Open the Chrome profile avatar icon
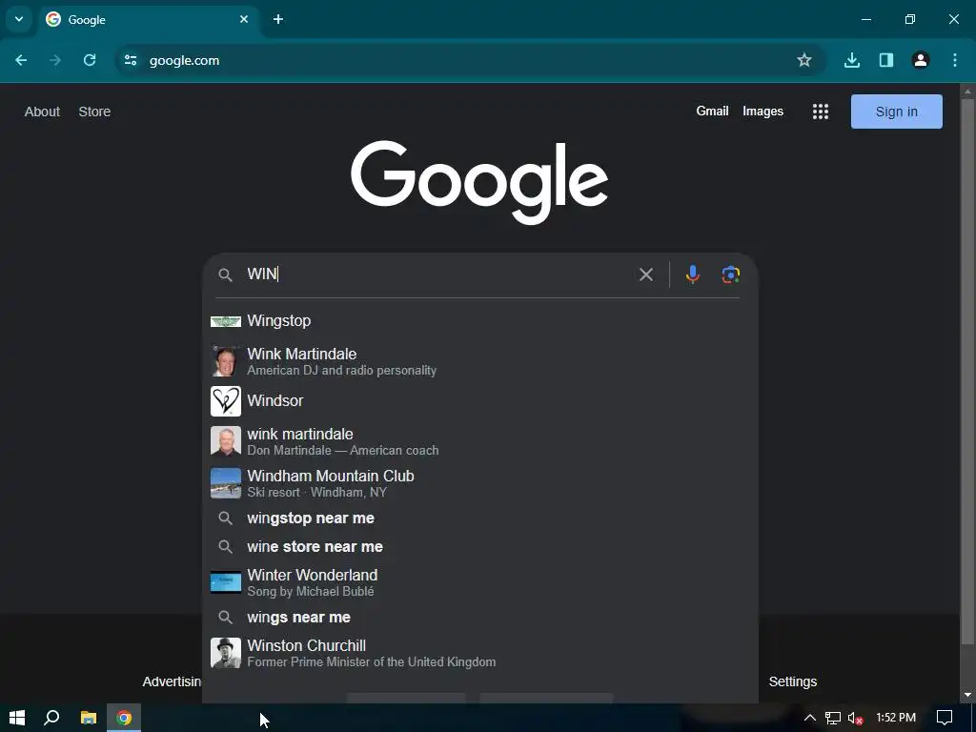The image size is (976, 732). (921, 60)
